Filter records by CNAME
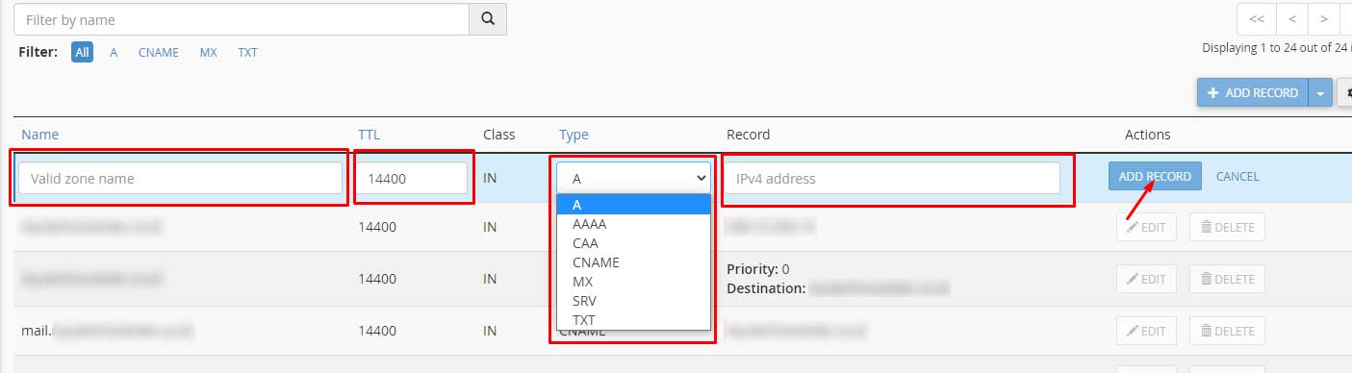This screenshot has height=373, width=1352. (x=158, y=53)
